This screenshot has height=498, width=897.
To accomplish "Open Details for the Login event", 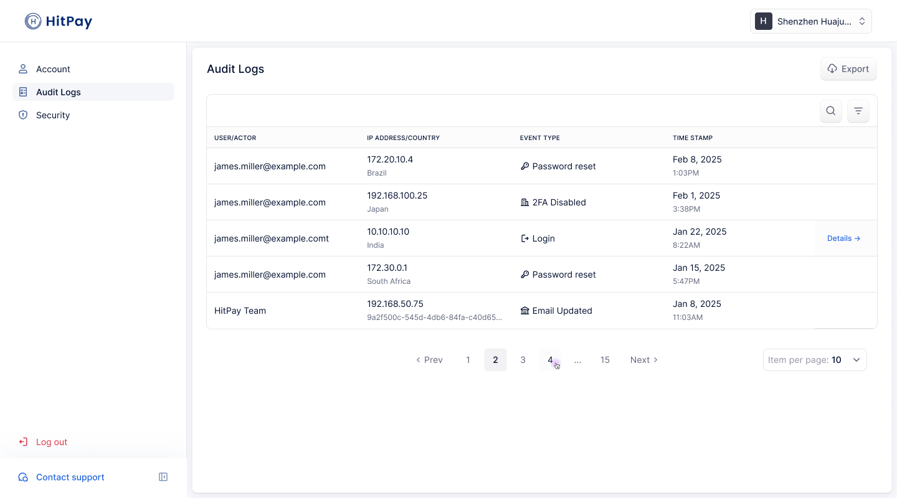I will [x=843, y=238].
